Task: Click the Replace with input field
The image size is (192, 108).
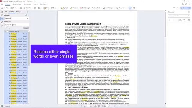Action: tap(17, 25)
